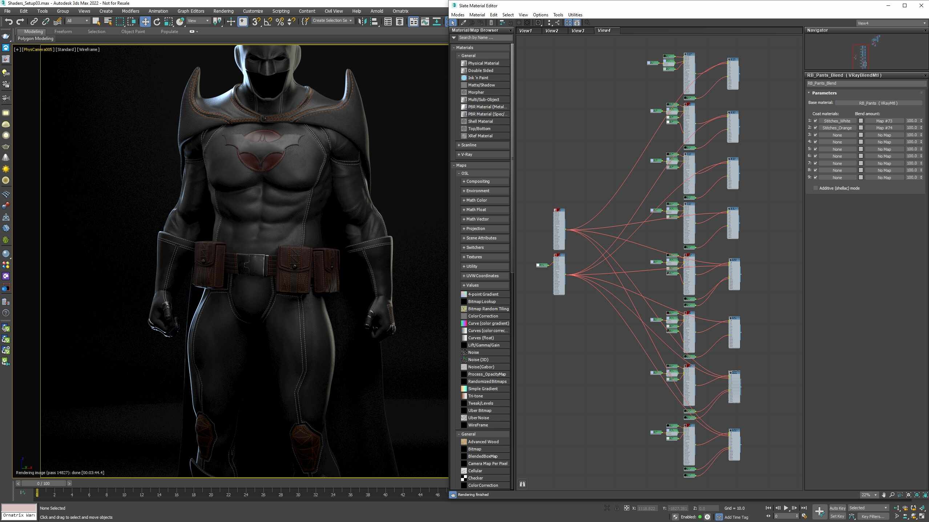
Task: Toggle coat material 7 checkbox
Action: tap(815, 163)
